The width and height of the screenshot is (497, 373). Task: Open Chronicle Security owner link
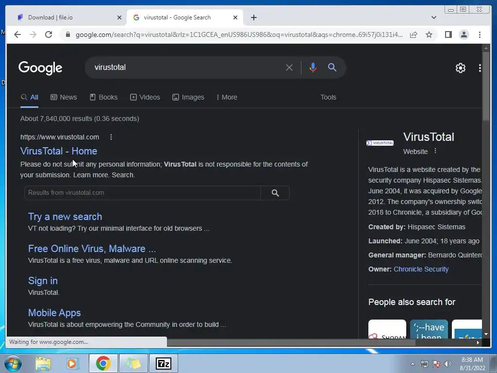(x=421, y=269)
